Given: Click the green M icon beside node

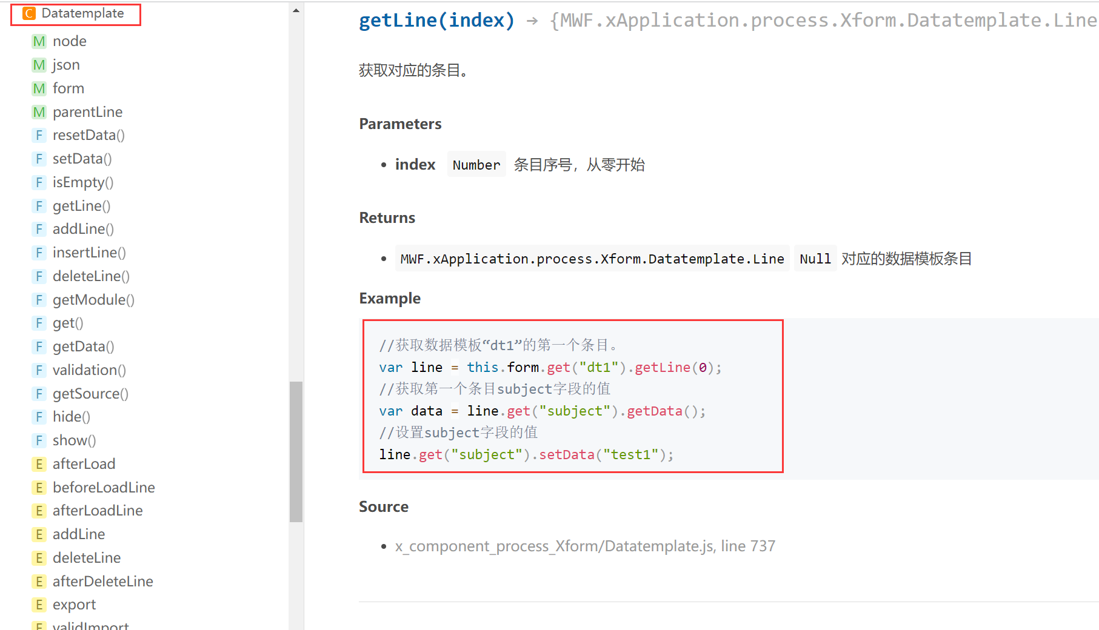Looking at the screenshot, I should (x=39, y=41).
